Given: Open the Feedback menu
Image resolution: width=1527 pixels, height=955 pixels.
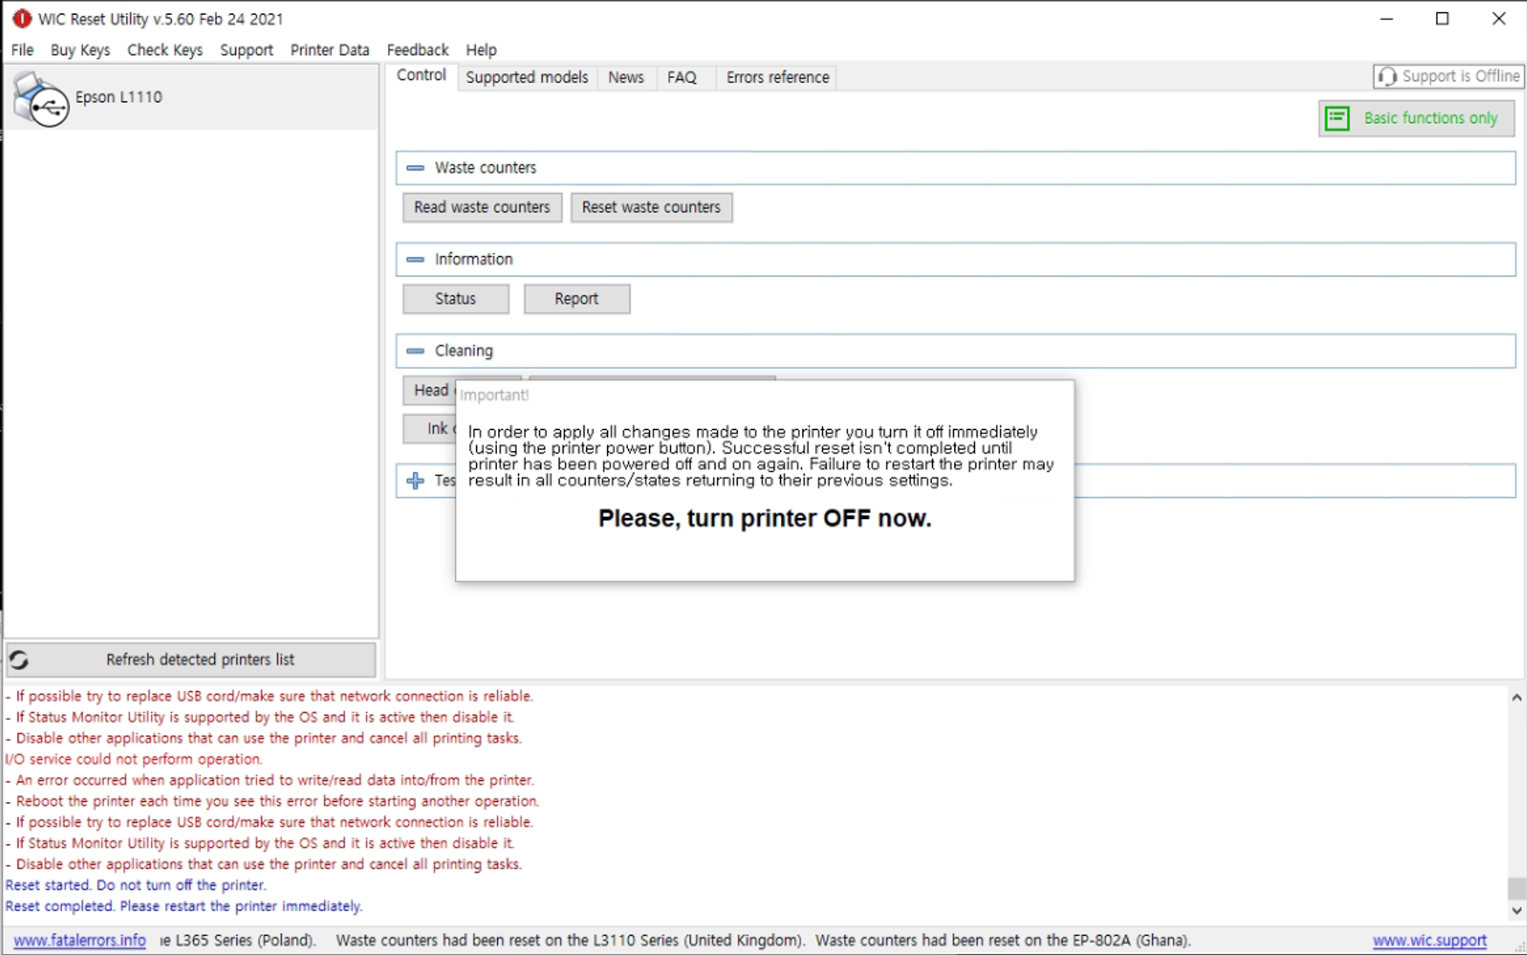Looking at the screenshot, I should [x=418, y=50].
